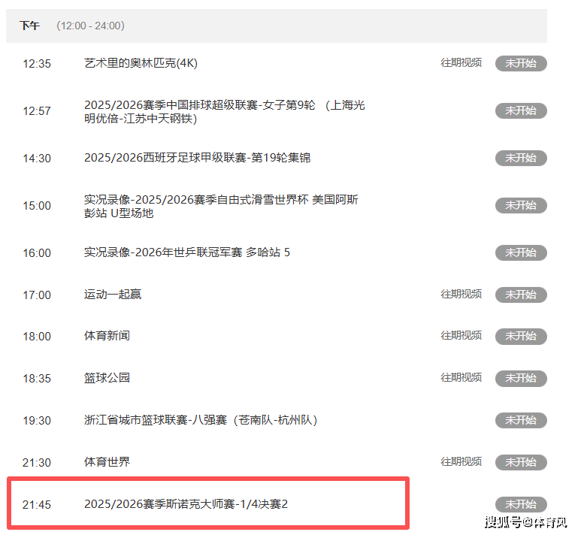Image resolution: width=578 pixels, height=535 pixels.
Task: Open 往期视频 for 艺术里的奥林匹克(4K)
Action: (461, 63)
